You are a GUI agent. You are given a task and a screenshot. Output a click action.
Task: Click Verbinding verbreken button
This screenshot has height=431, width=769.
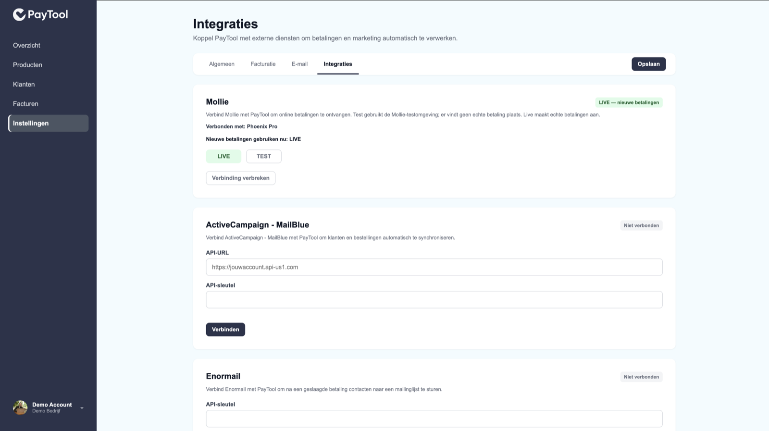pos(241,178)
